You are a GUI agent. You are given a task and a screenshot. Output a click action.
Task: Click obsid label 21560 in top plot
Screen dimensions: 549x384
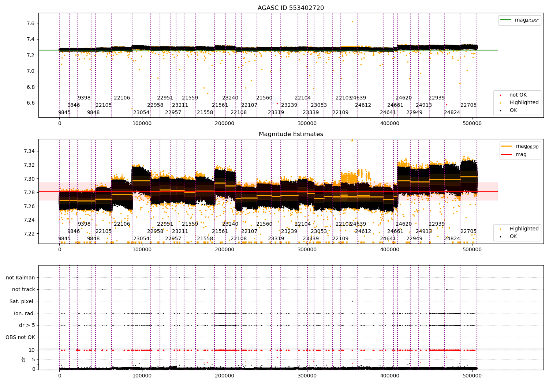point(264,98)
